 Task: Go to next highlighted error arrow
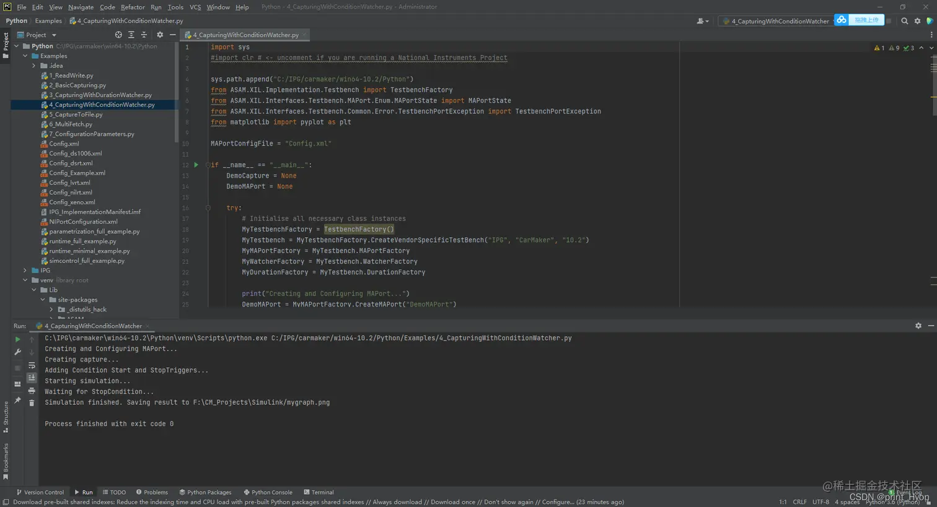931,48
